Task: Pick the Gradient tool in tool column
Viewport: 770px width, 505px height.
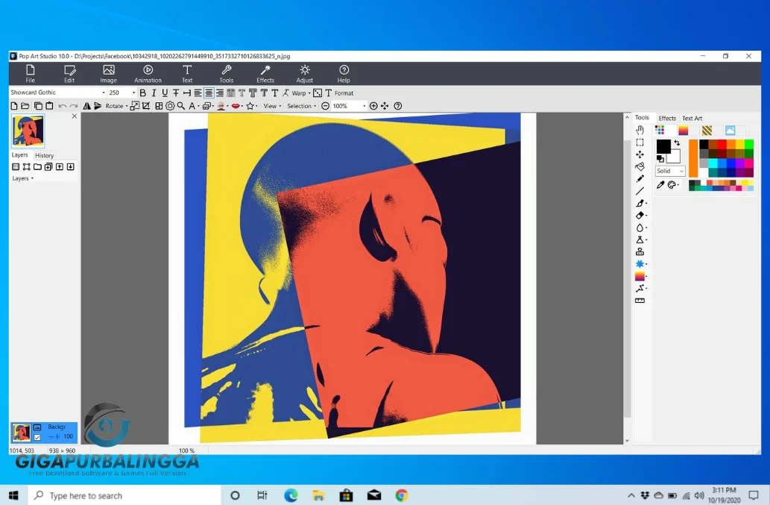Action: (640, 276)
